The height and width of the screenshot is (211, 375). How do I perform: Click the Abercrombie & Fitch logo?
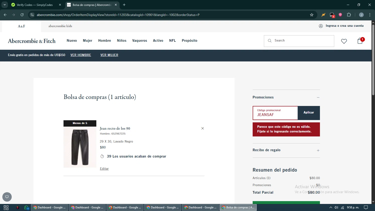point(32,41)
